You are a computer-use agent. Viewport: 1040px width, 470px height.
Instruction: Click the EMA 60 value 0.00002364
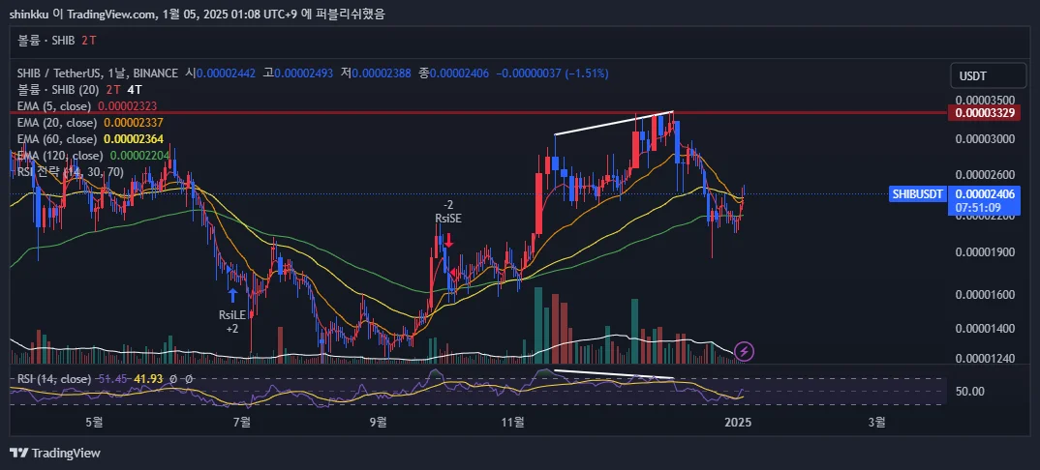[x=134, y=139]
